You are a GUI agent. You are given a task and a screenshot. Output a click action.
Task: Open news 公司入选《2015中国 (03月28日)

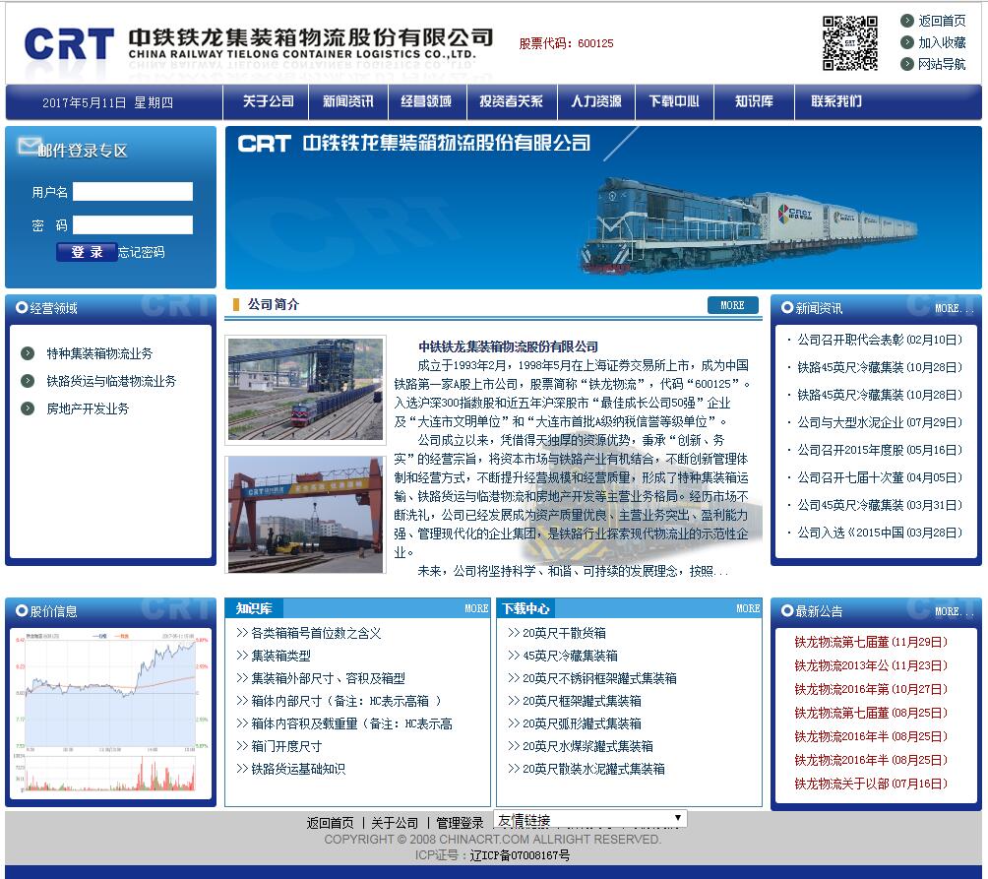coord(880,533)
